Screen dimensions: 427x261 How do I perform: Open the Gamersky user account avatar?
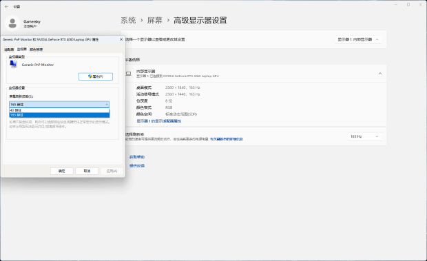[12, 23]
